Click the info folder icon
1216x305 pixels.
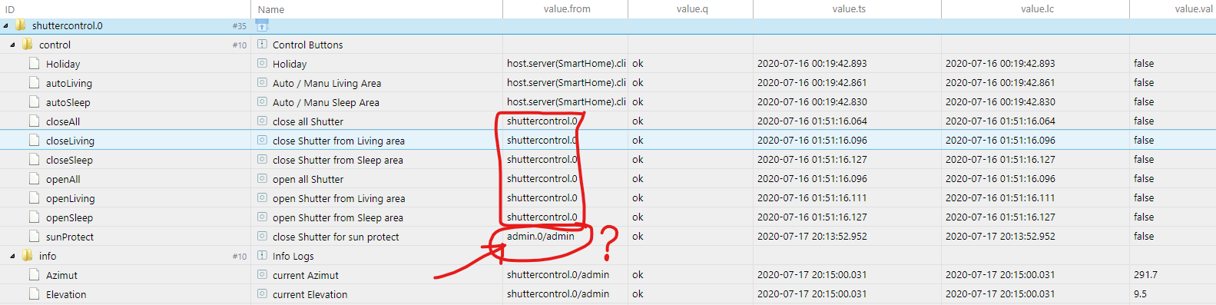(28, 256)
